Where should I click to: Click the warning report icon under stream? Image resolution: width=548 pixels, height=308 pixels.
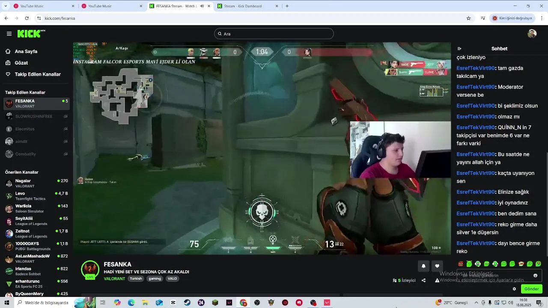437,281
